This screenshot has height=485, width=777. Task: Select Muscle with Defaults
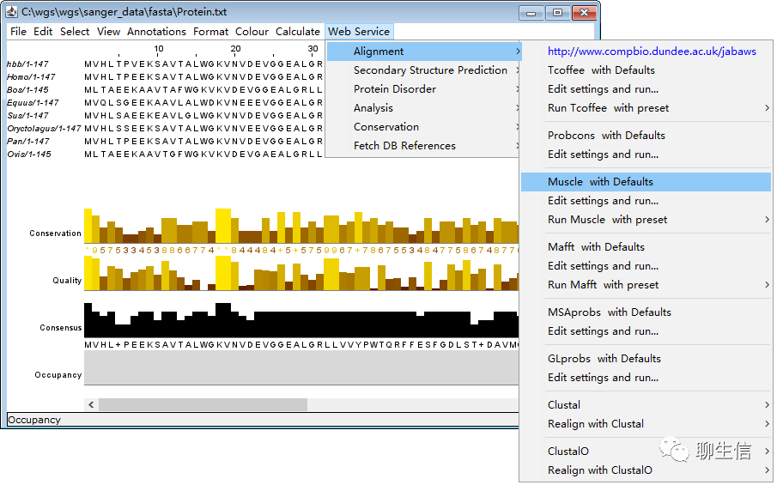point(646,182)
